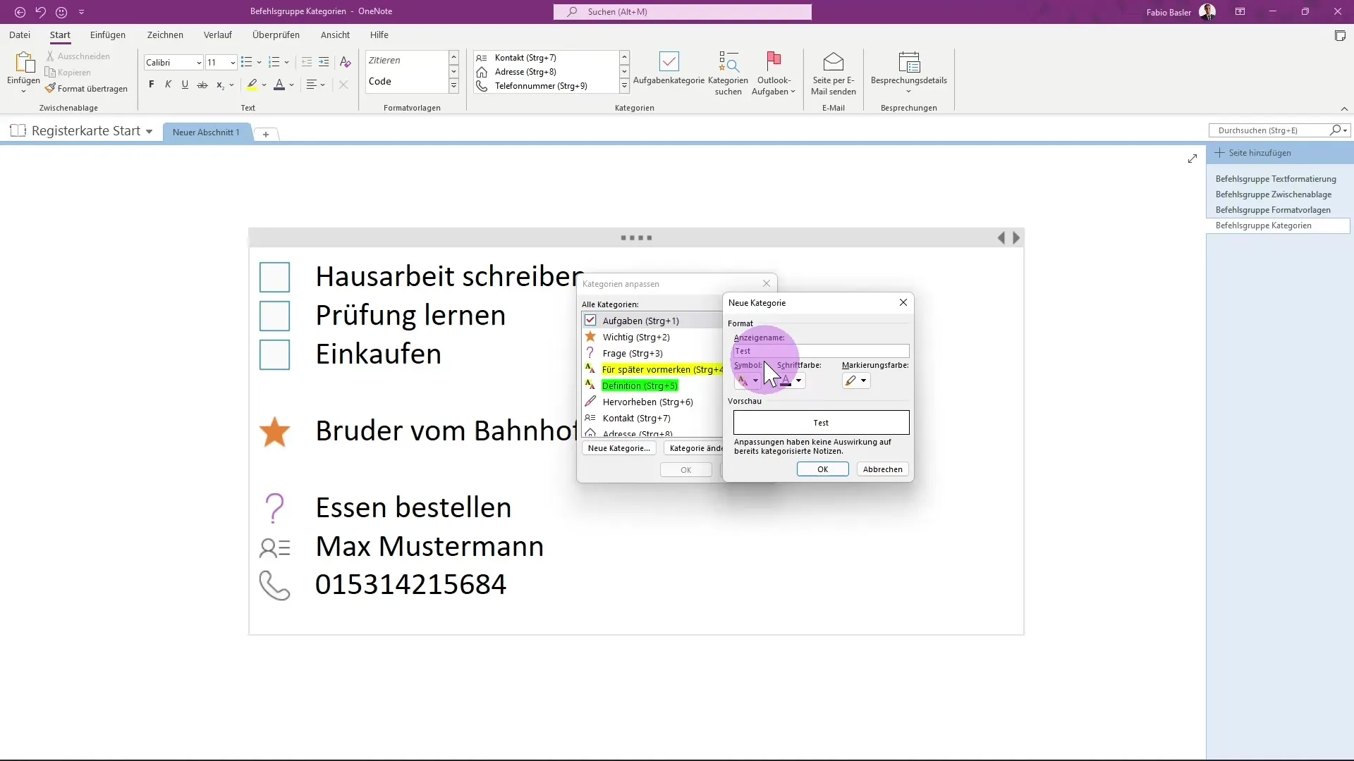This screenshot has height=761, width=1354.
Task: Open the paragraph alignment menu
Action: pyautogui.click(x=315, y=85)
